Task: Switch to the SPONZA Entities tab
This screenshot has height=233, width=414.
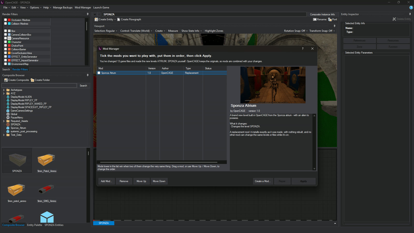Action: 54,225
